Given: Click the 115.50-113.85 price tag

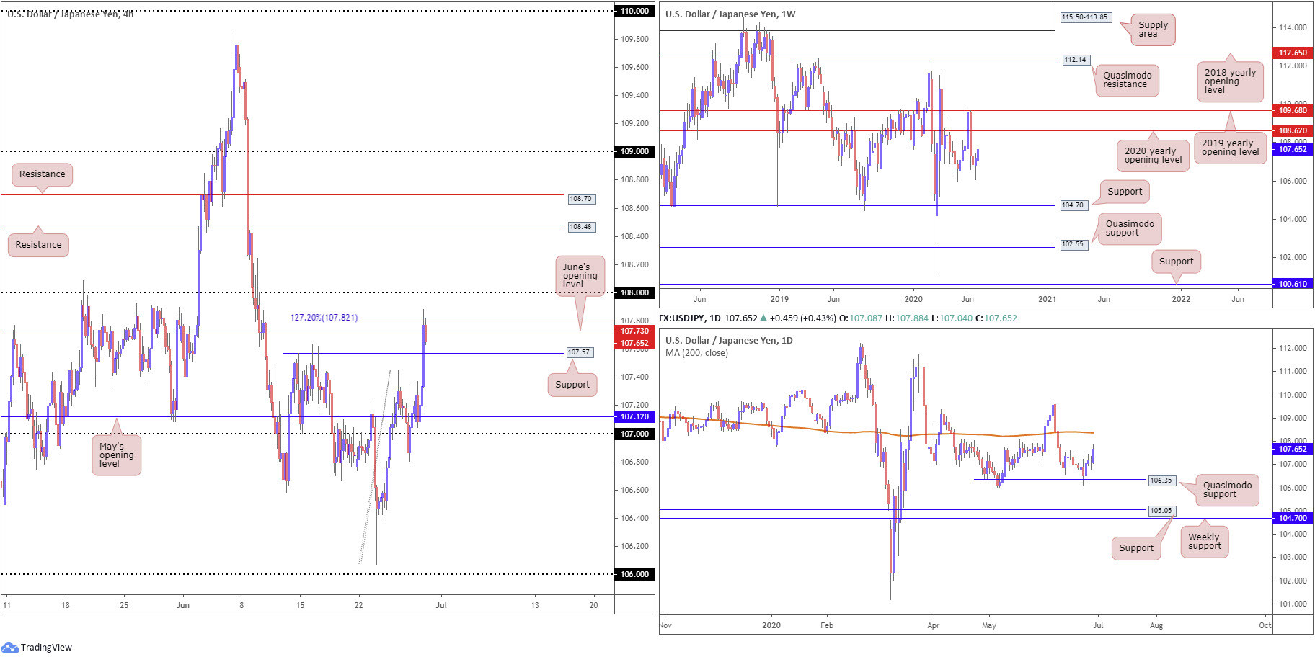Looking at the screenshot, I should [1084, 17].
